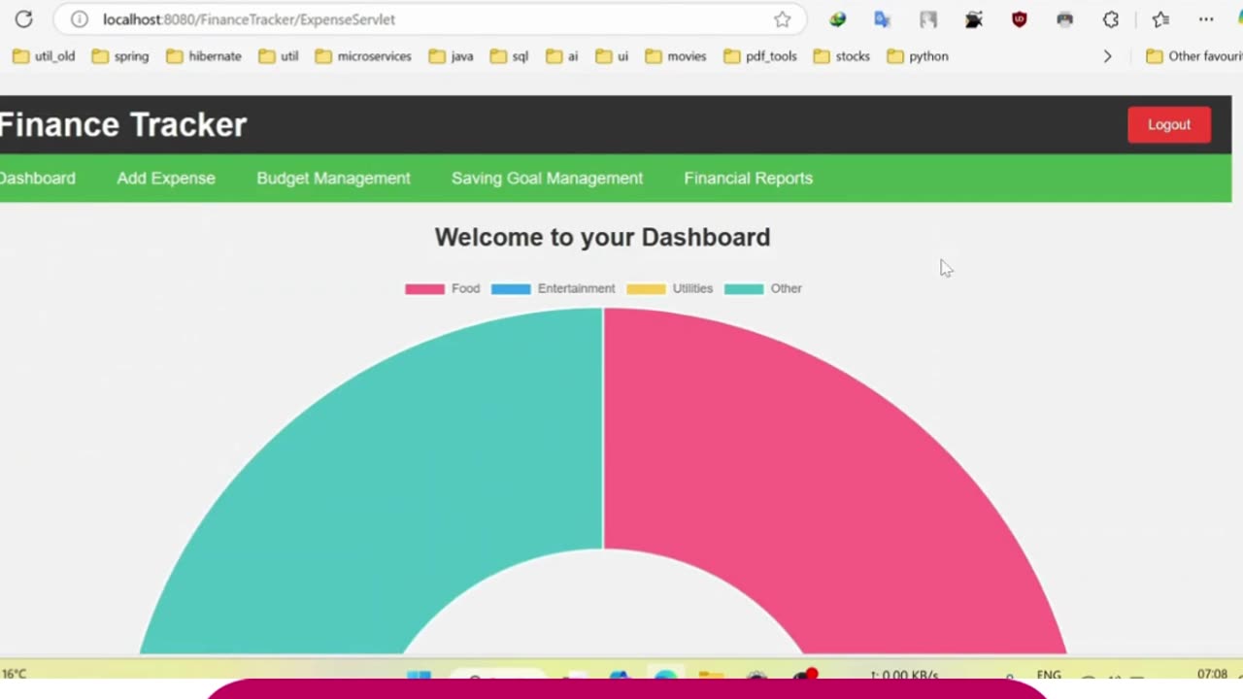Open the Other favourites folder

click(1194, 56)
